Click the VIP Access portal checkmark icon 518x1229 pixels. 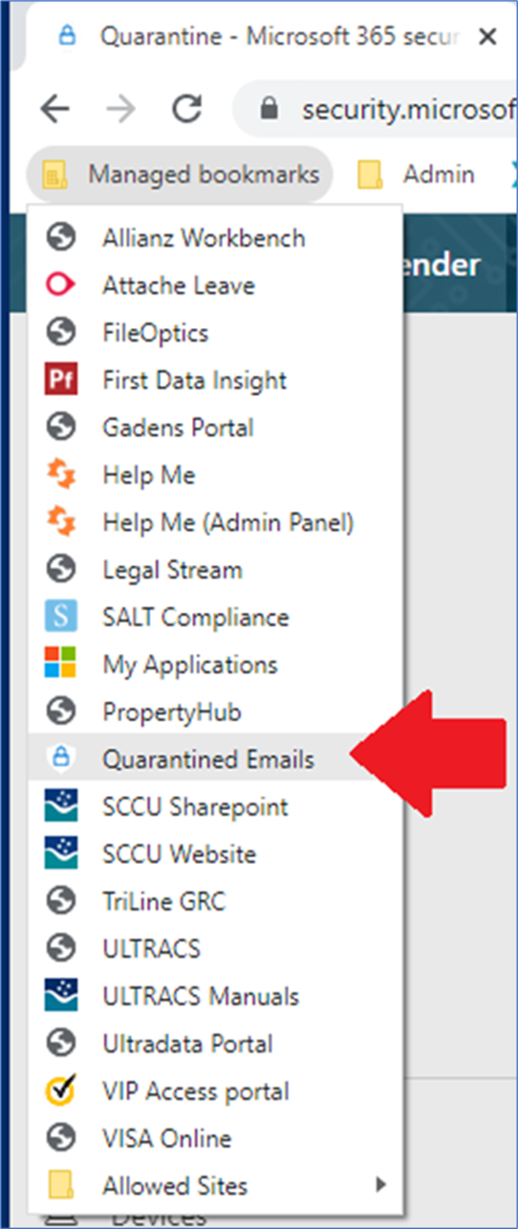pyautogui.click(x=60, y=1090)
